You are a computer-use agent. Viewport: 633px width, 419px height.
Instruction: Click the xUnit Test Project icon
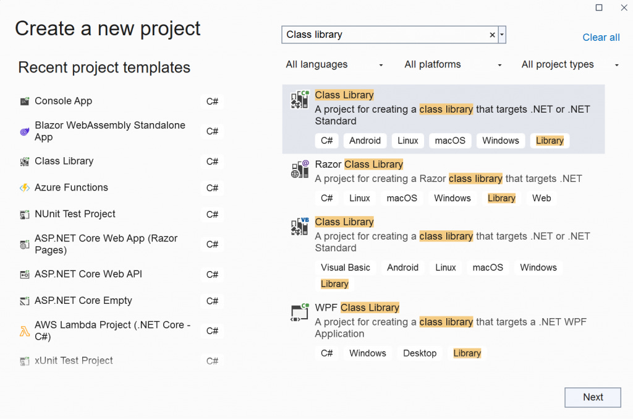click(x=25, y=361)
